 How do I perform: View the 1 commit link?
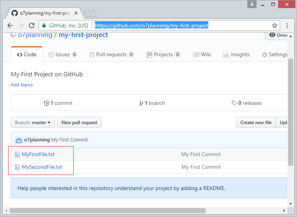pyautogui.click(x=58, y=103)
